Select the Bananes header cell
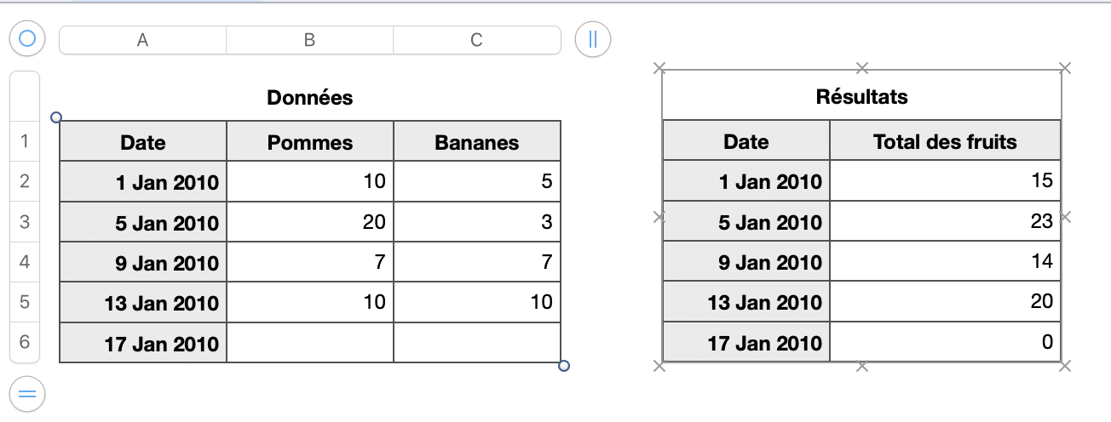Viewport: 1111px width, 422px height. (x=476, y=142)
